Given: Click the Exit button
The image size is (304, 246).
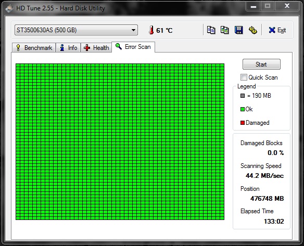Looking at the screenshot, I should coord(277,30).
